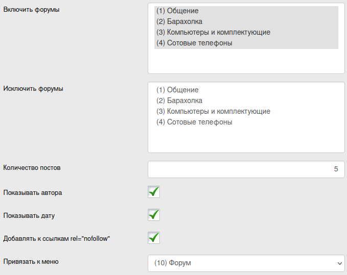
Task: Choose 'Компьютеры и комплектующие' under Исключить форумы
Action: pos(213,111)
